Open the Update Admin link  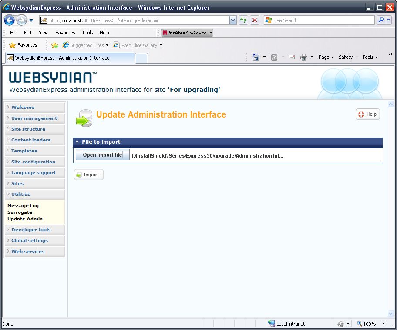[x=25, y=219]
